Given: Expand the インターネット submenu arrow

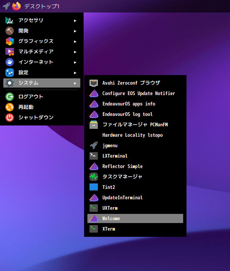Looking at the screenshot, I should coord(75,62).
